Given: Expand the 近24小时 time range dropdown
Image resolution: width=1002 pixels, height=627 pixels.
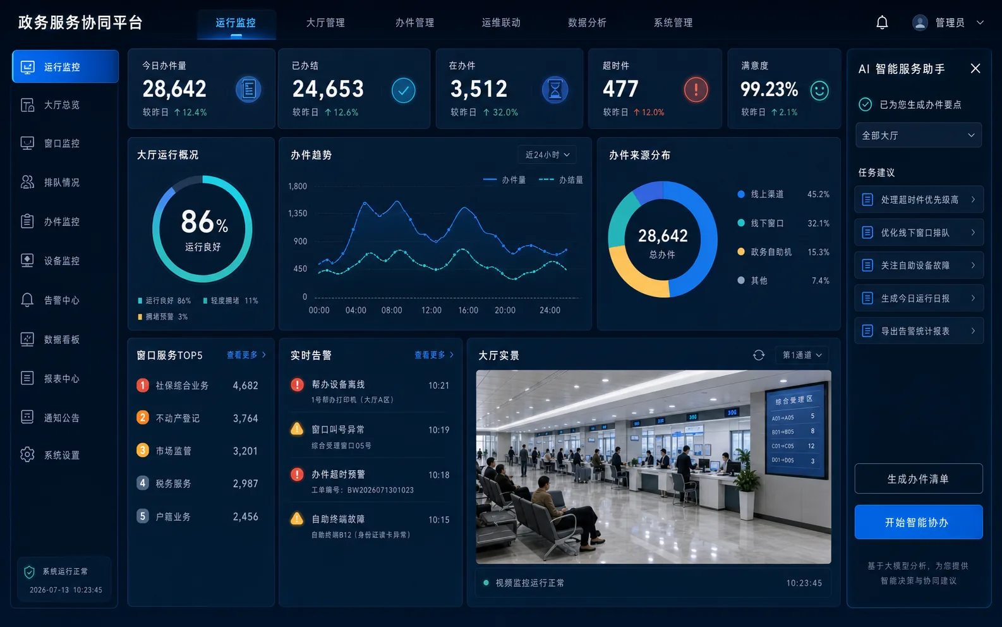Looking at the screenshot, I should coord(547,155).
